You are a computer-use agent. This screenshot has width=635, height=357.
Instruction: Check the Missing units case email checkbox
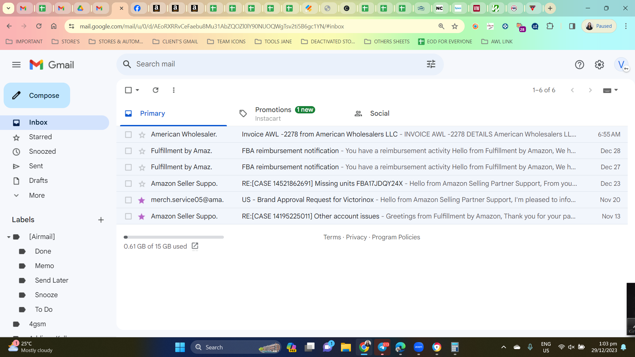[x=128, y=184]
